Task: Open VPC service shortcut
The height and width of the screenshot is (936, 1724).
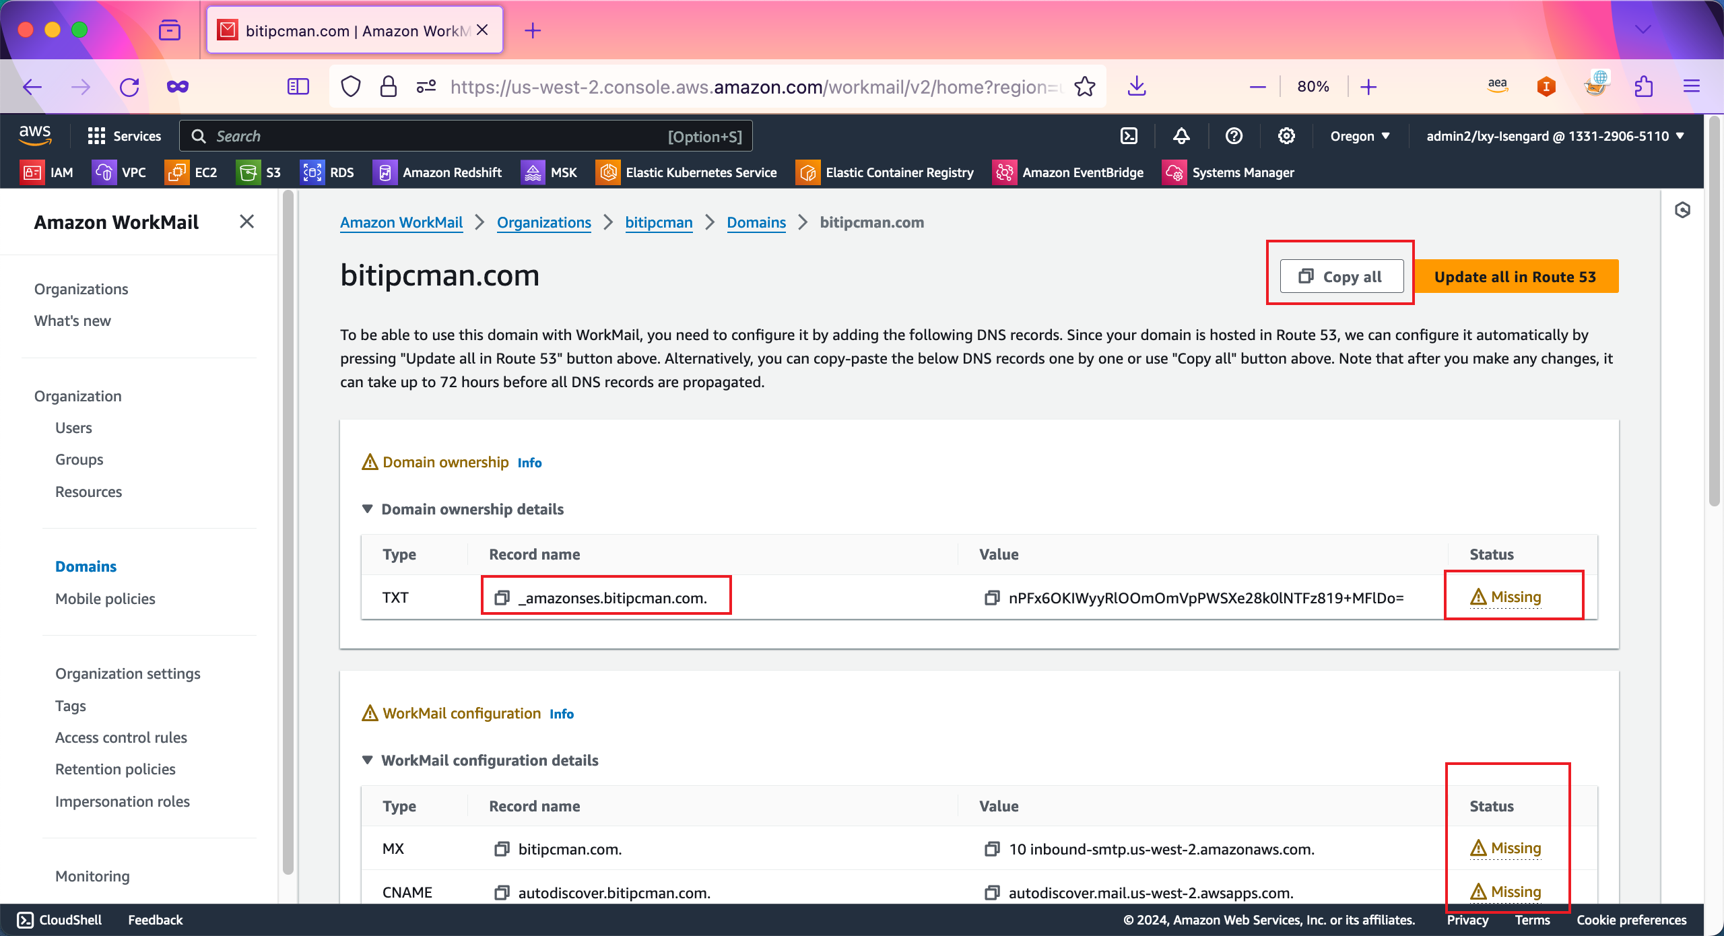Action: tap(119, 172)
